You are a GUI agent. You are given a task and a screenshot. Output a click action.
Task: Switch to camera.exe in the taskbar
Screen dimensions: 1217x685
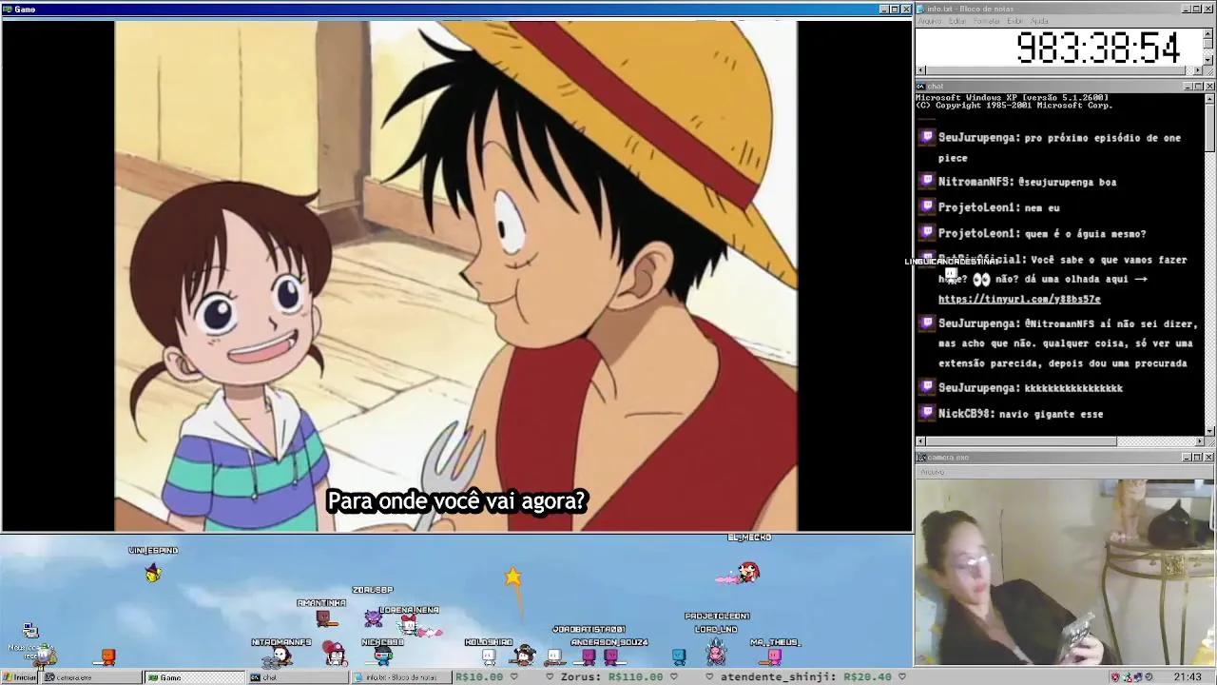pyautogui.click(x=92, y=677)
